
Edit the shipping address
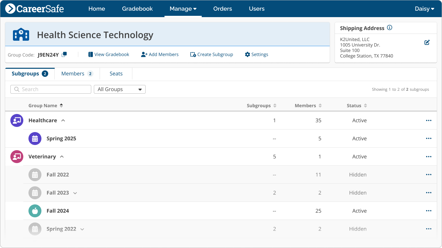click(427, 42)
